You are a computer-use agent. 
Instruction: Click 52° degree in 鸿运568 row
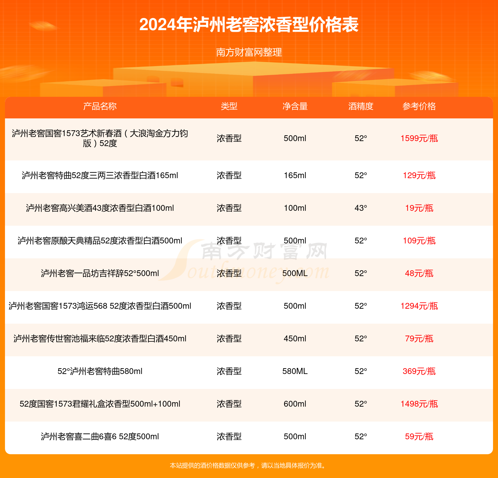(361, 306)
